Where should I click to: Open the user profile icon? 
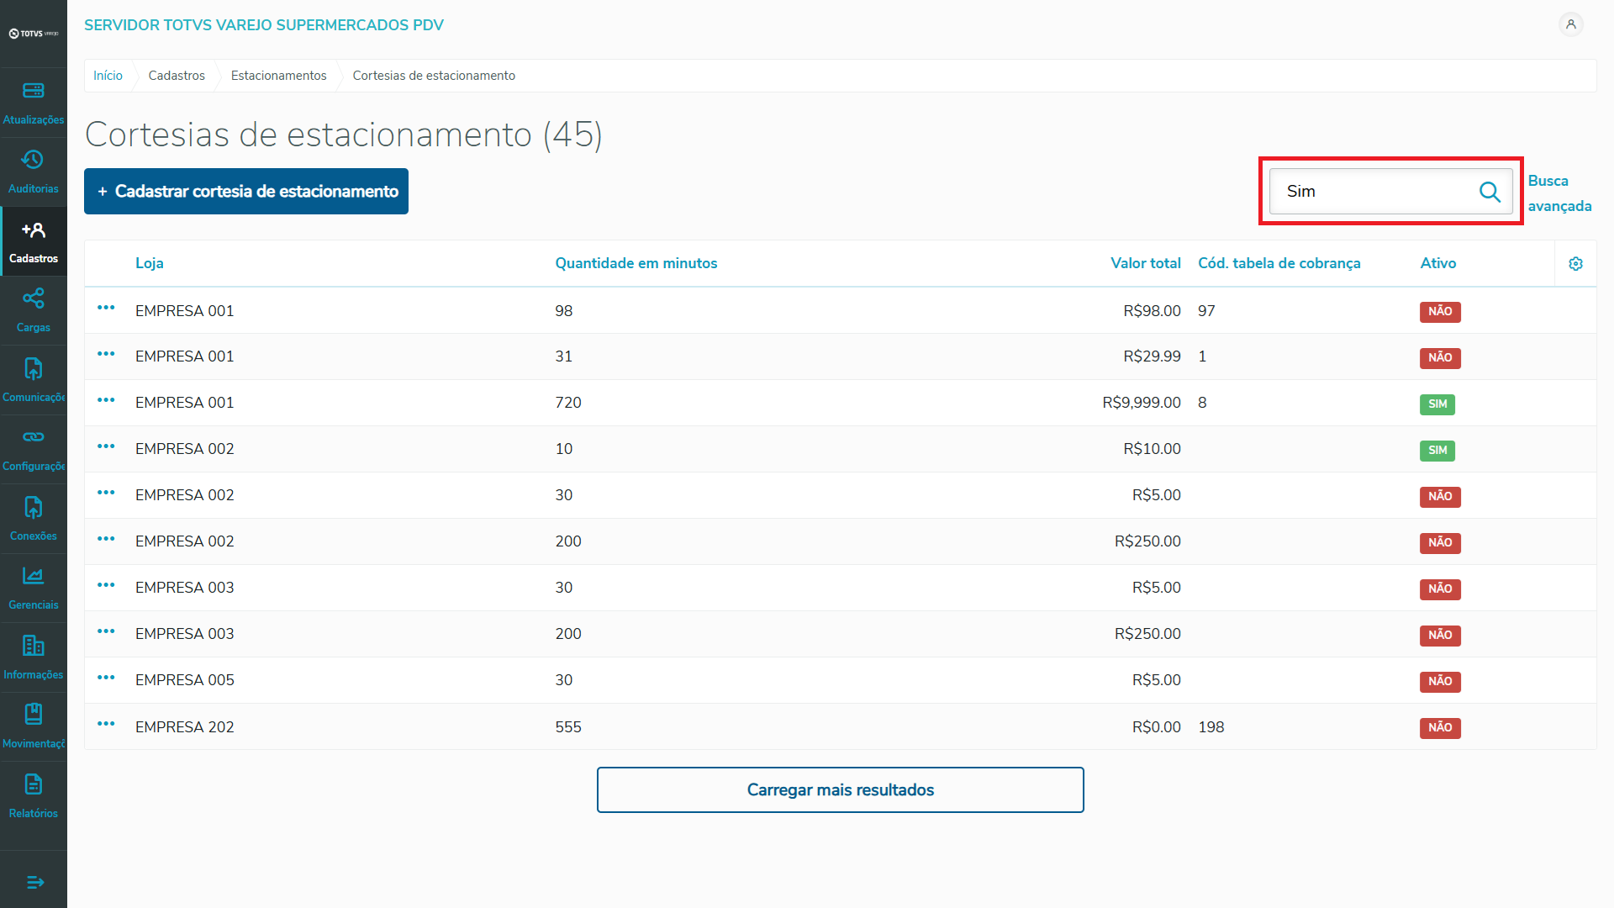pos(1570,24)
